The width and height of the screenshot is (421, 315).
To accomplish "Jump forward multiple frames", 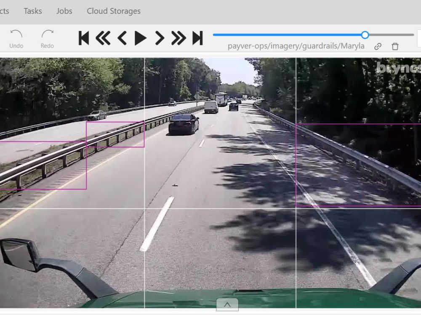I will click(179, 38).
